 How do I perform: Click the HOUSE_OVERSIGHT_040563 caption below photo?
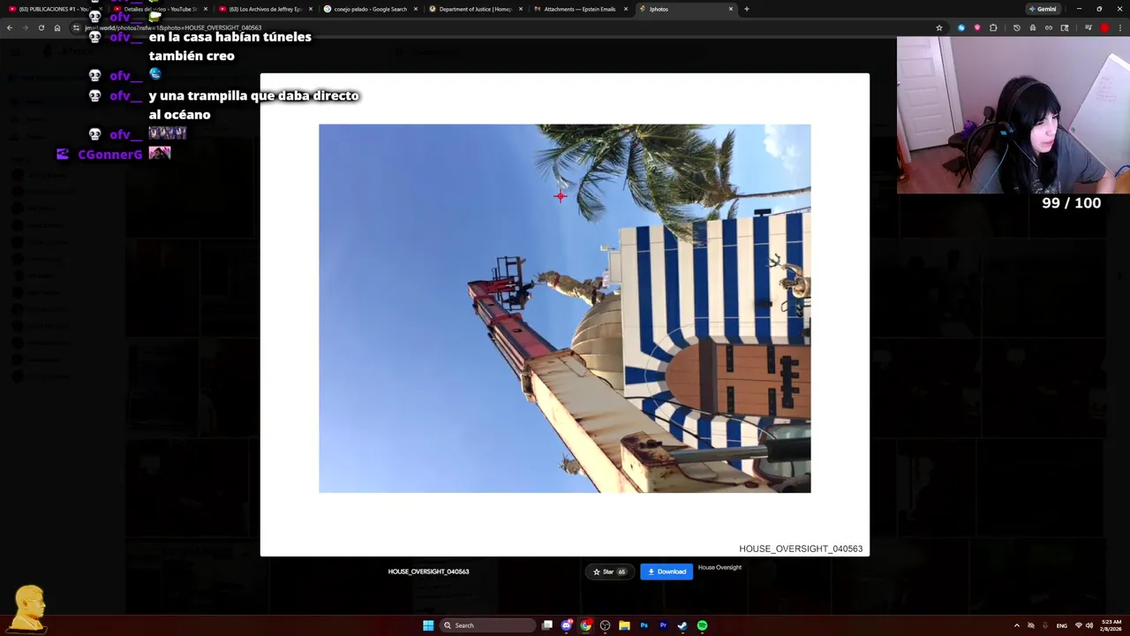coord(428,572)
